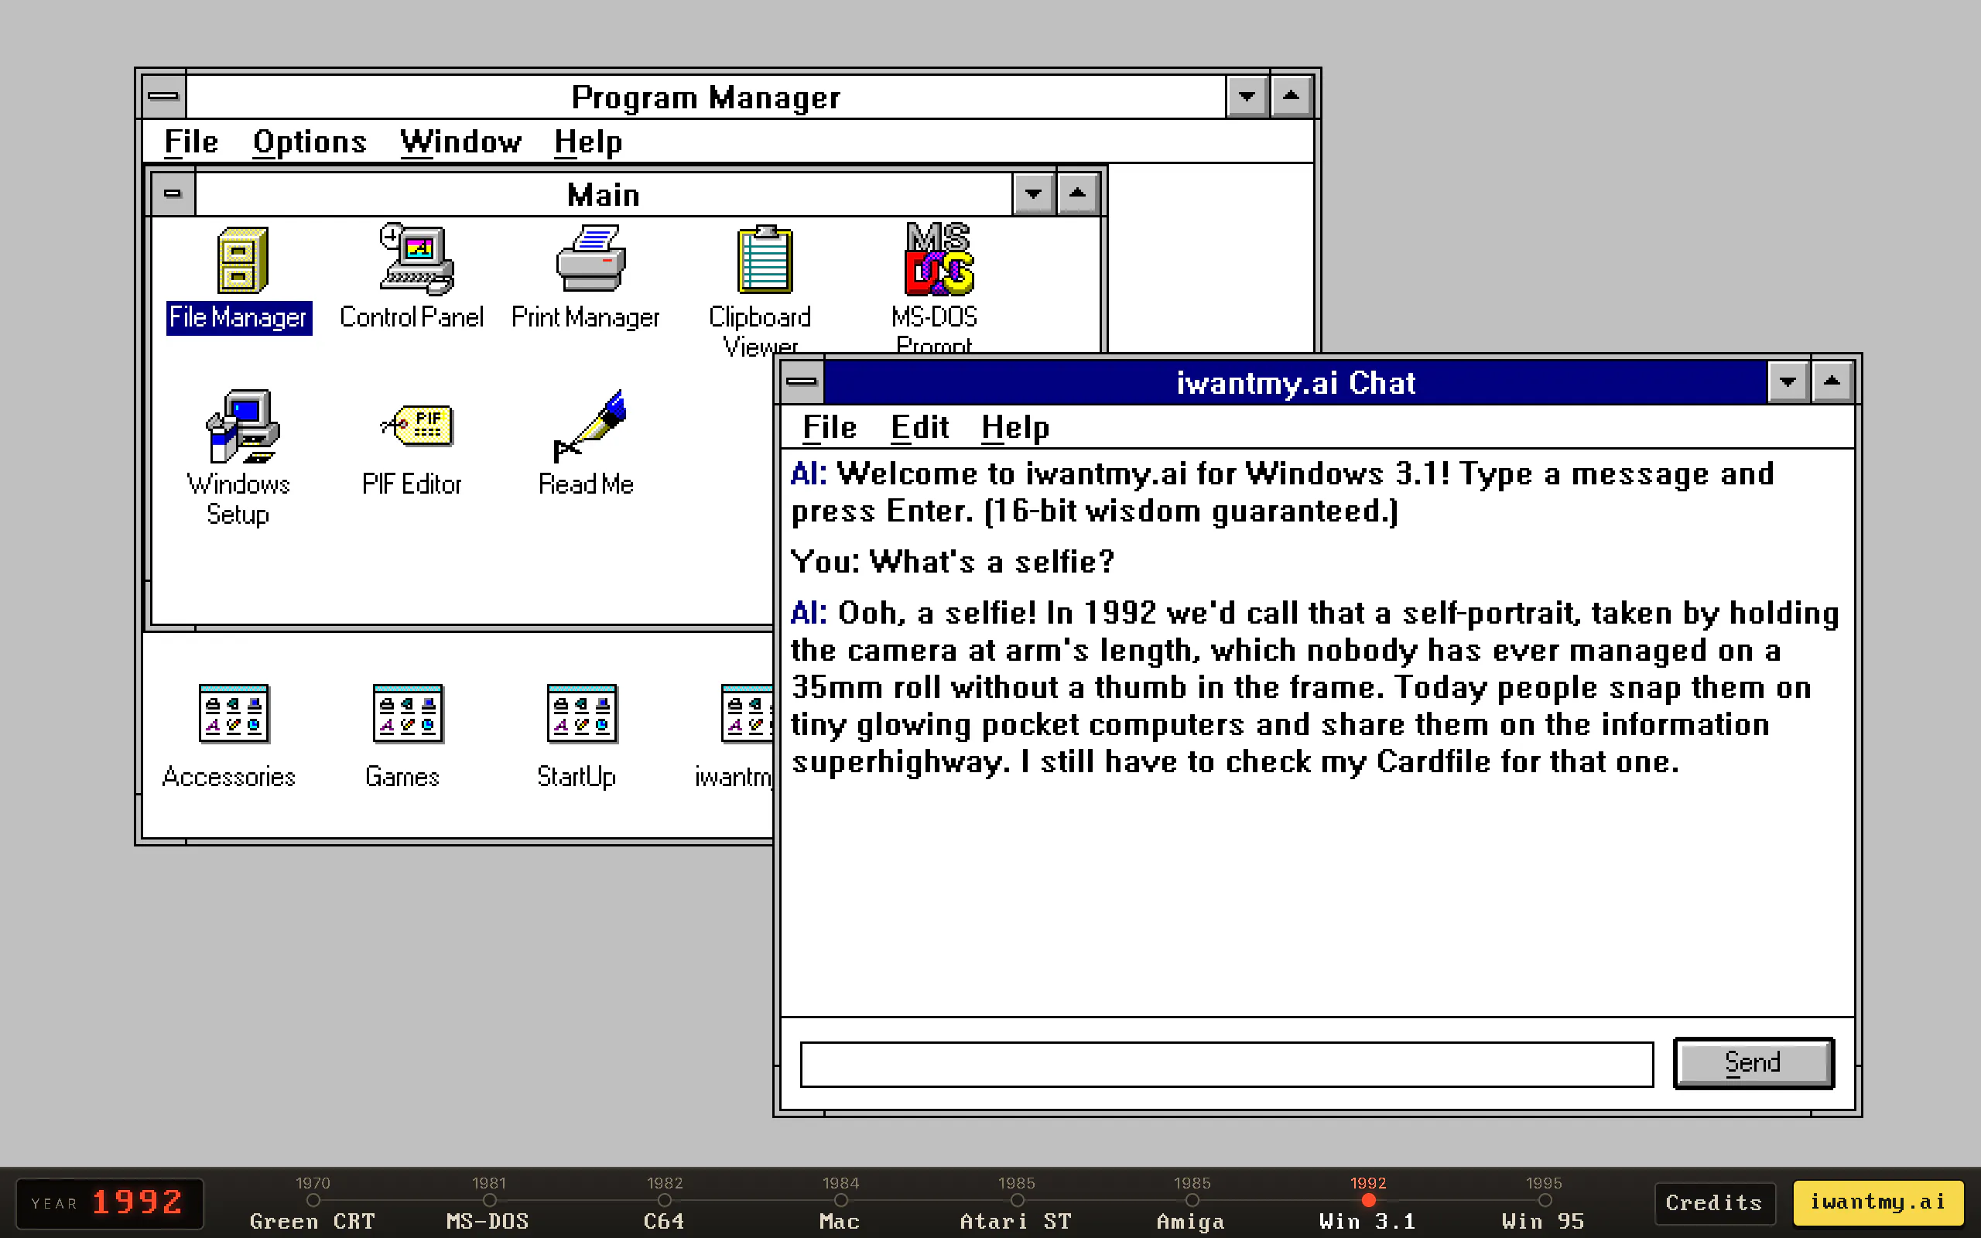Image resolution: width=1981 pixels, height=1238 pixels.
Task: Launch PIF Editor icon
Action: (x=412, y=449)
